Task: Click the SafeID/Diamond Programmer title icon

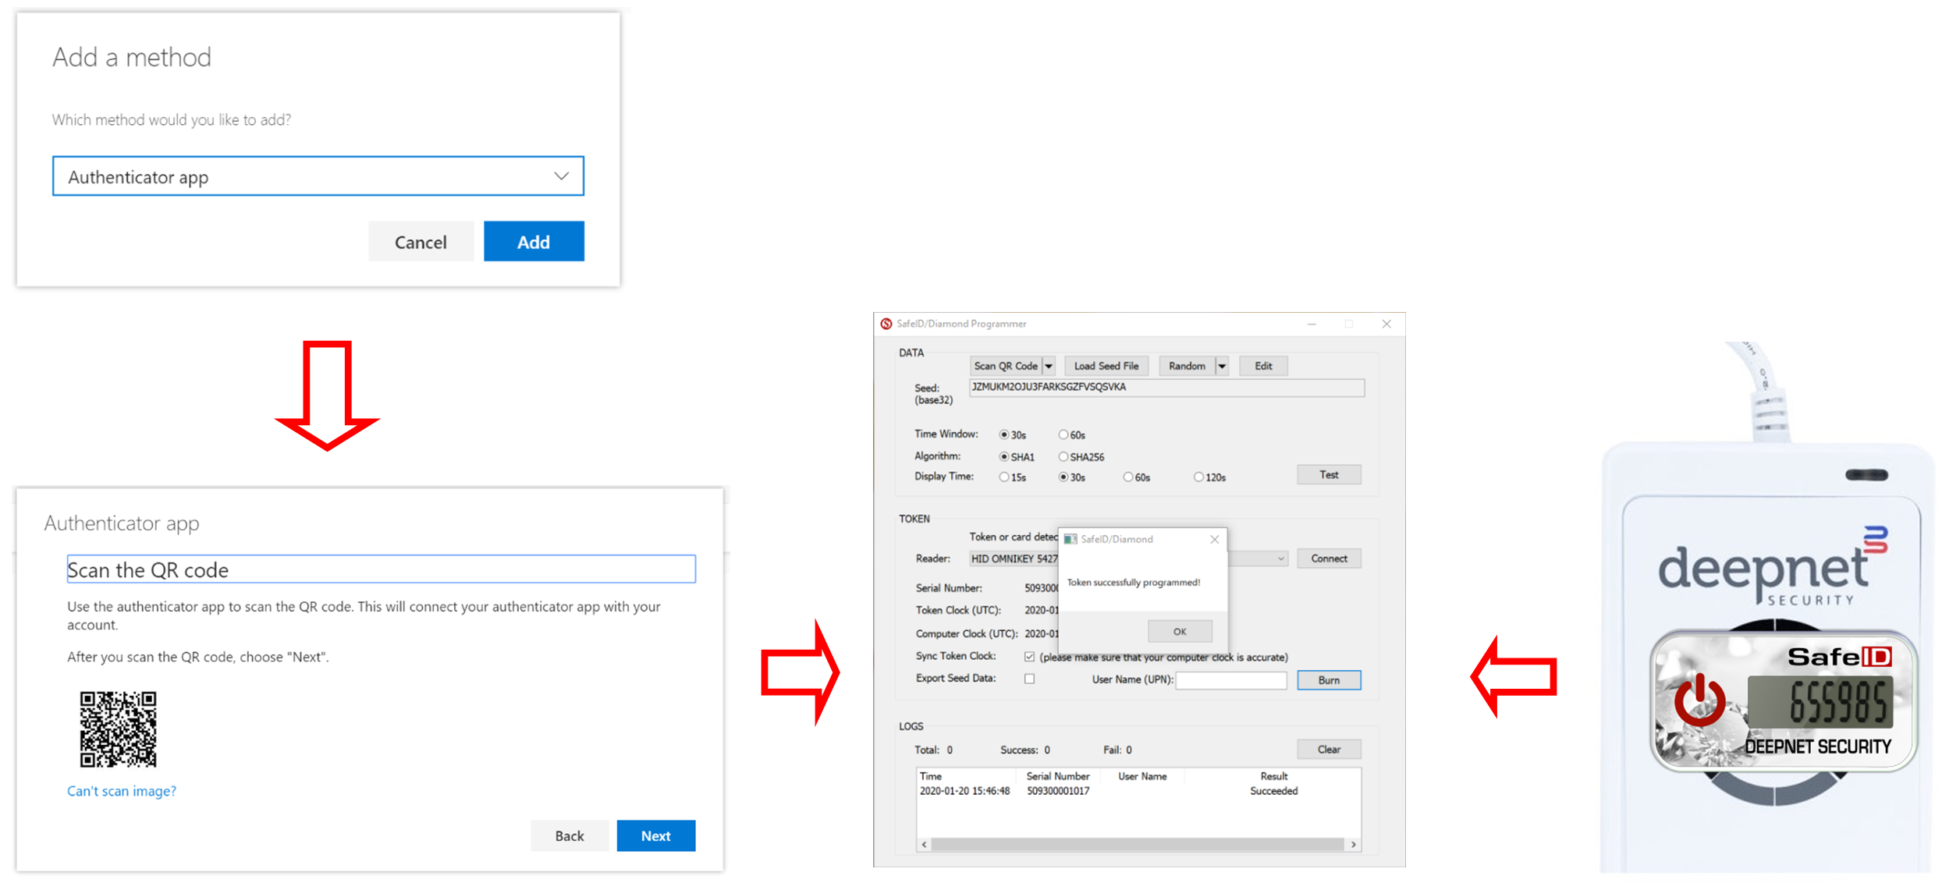Action: point(886,324)
